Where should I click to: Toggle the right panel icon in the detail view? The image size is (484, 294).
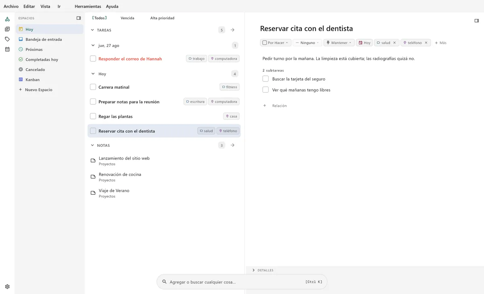point(477,21)
